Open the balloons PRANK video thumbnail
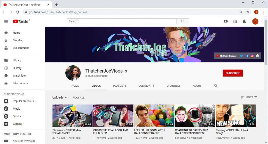Screen dimensions: 268x144 (154, 116)
